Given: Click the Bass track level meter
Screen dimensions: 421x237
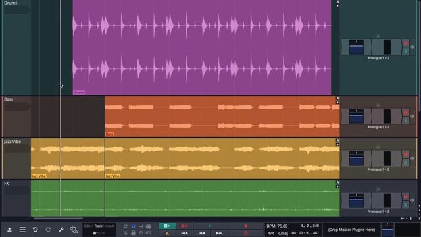Looking at the screenshot, I should [x=387, y=117].
